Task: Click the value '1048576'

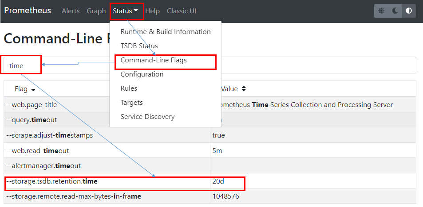Action: [225, 196]
